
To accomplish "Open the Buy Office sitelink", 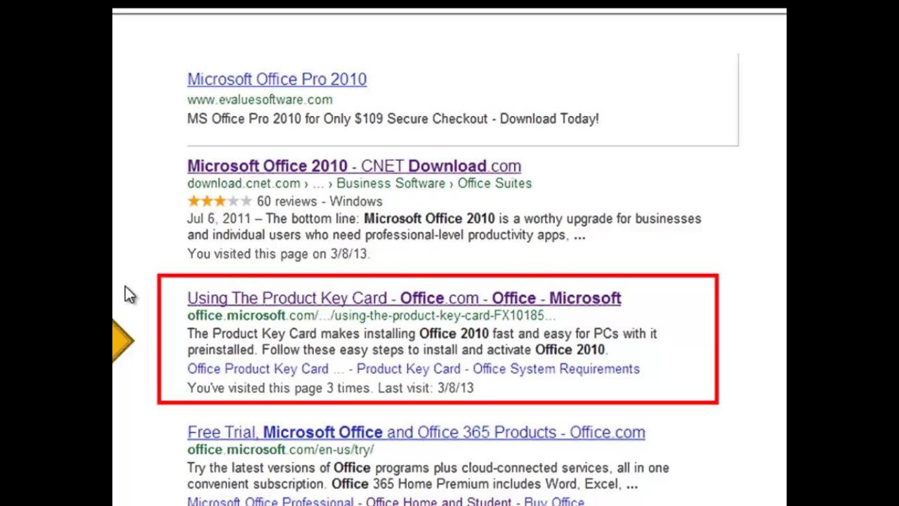I will (554, 502).
